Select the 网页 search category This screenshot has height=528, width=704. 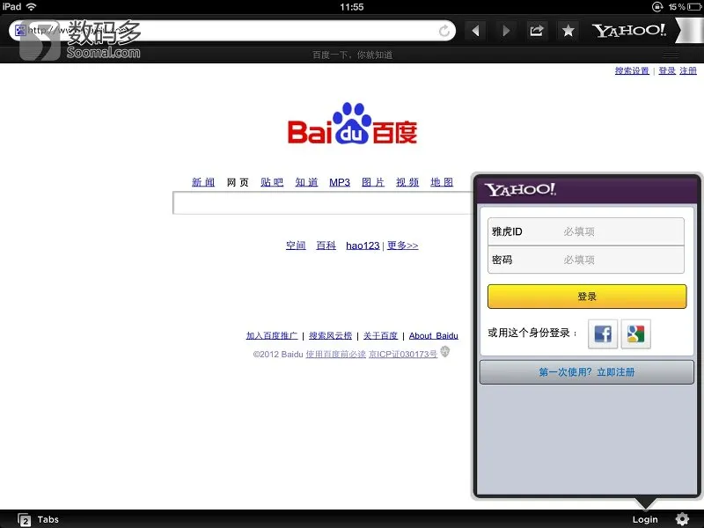point(238,182)
